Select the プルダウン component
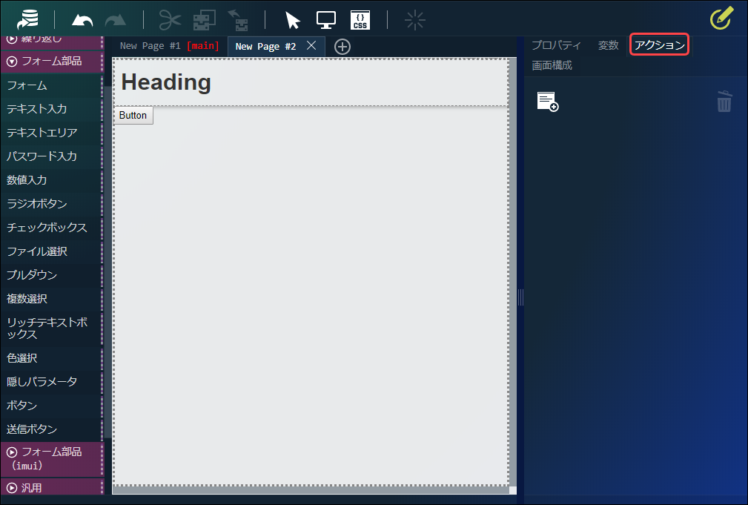Viewport: 748px width, 505px height. [51, 275]
